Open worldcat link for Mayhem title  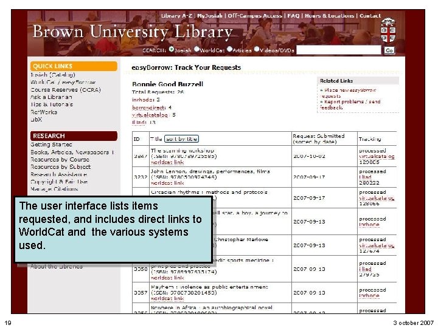point(167,299)
